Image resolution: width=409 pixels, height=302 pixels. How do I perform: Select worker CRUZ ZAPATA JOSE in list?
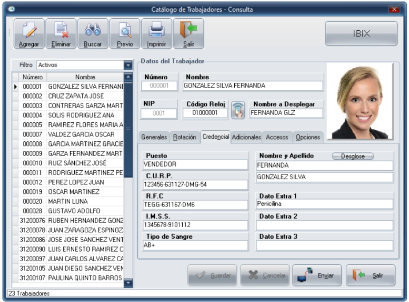point(76,96)
